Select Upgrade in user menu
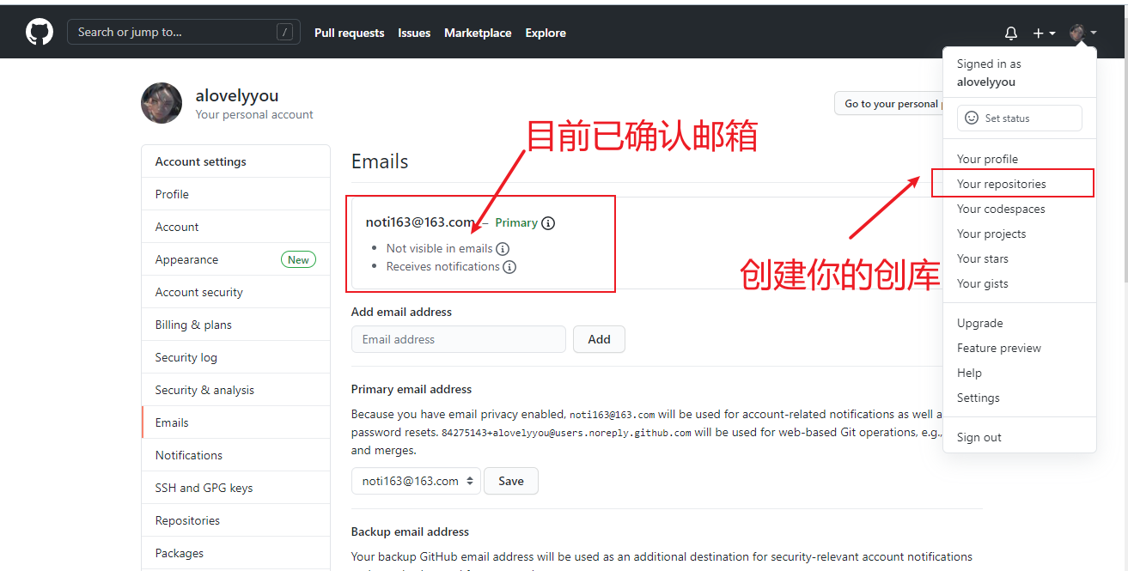The image size is (1128, 571). [x=1020, y=323]
